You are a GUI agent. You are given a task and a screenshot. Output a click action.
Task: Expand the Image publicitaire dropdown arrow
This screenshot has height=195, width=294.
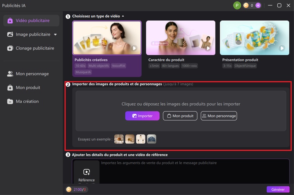pos(55,35)
